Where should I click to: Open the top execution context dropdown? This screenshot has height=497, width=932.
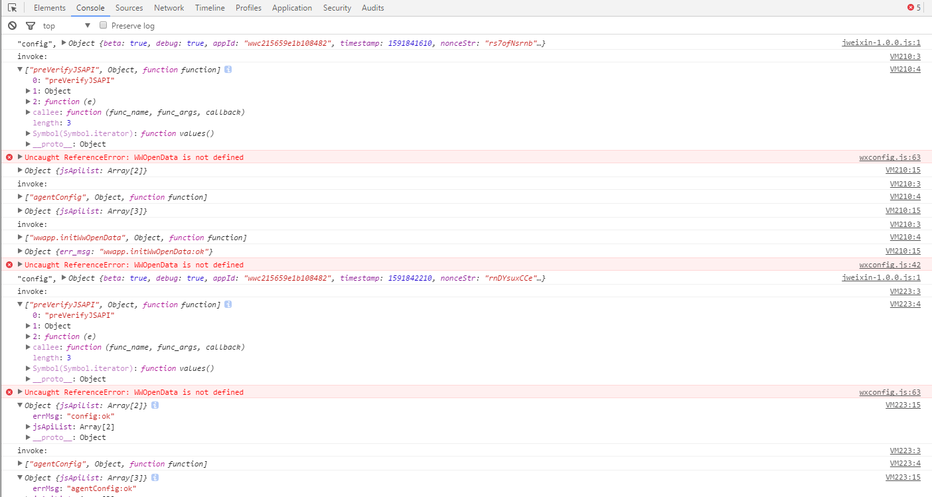(66, 26)
